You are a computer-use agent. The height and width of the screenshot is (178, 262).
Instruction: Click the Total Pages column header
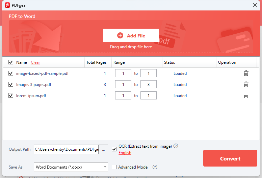pos(97,62)
